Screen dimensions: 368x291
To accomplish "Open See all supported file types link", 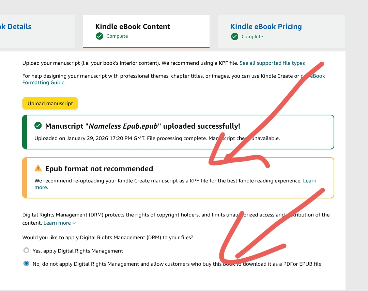I will (272, 63).
